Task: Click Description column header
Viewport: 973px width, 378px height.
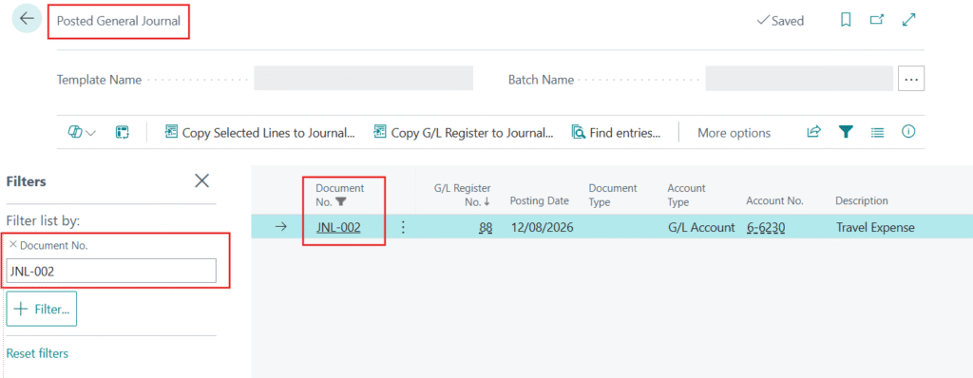Action: pos(861,200)
